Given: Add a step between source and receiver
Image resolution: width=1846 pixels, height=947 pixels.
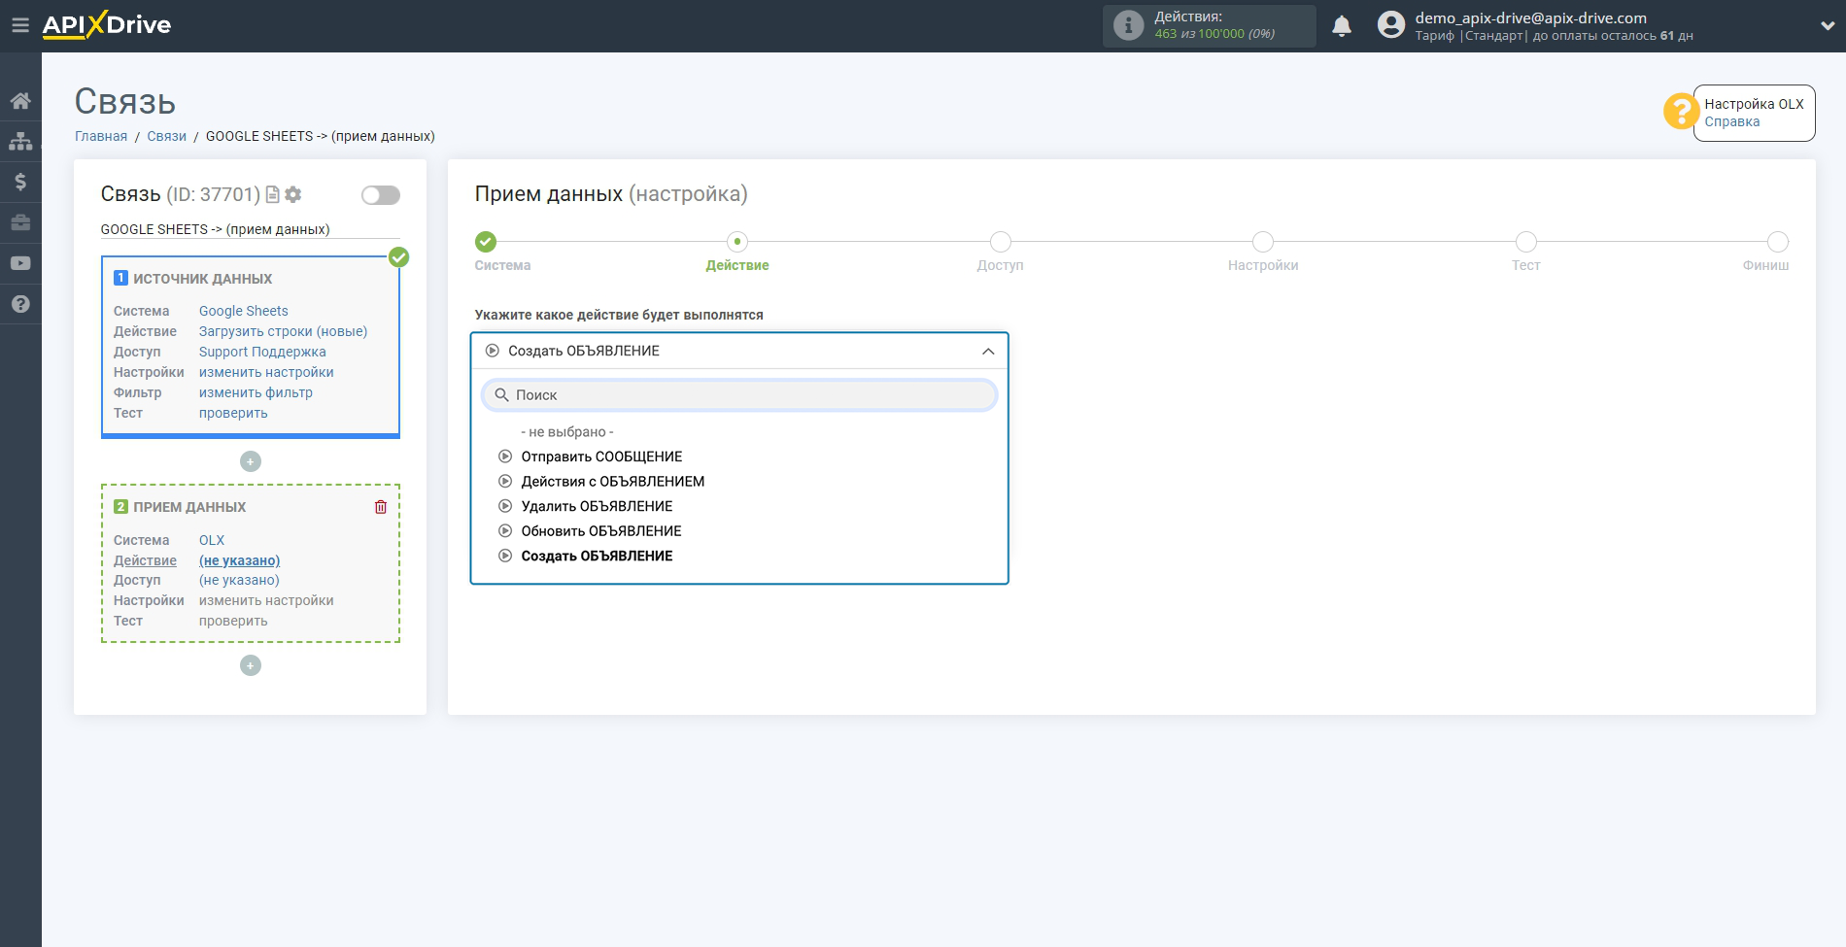Looking at the screenshot, I should click(251, 461).
